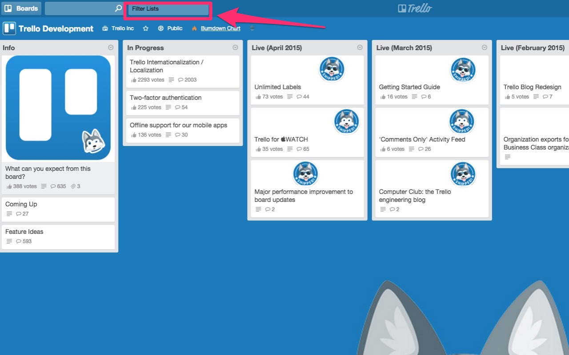569x355 pixels.
Task: Click the 136 votes thumbs-up icon
Action: [x=133, y=135]
